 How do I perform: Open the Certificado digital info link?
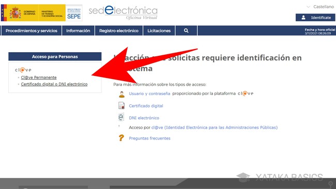tap(146, 106)
